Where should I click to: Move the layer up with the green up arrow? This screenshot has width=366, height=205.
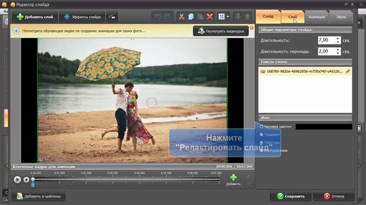click(x=248, y=17)
